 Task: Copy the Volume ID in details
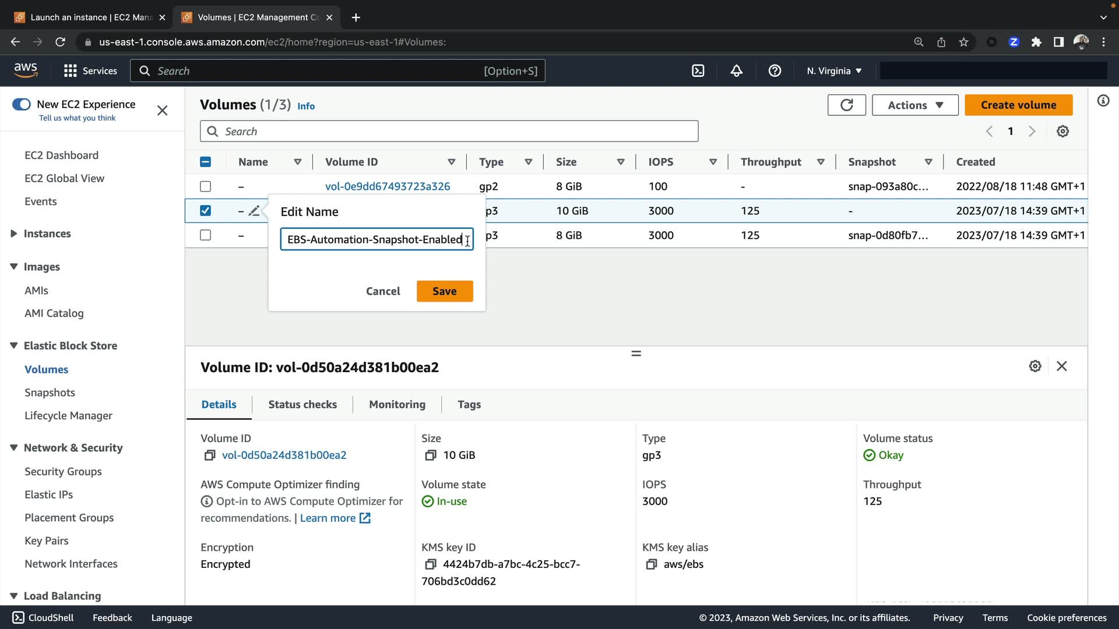(x=210, y=455)
